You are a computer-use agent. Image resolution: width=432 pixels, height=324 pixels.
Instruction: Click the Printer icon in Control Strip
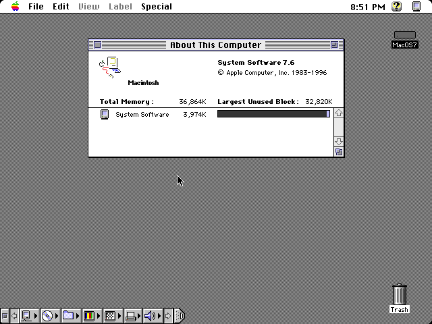click(131, 316)
